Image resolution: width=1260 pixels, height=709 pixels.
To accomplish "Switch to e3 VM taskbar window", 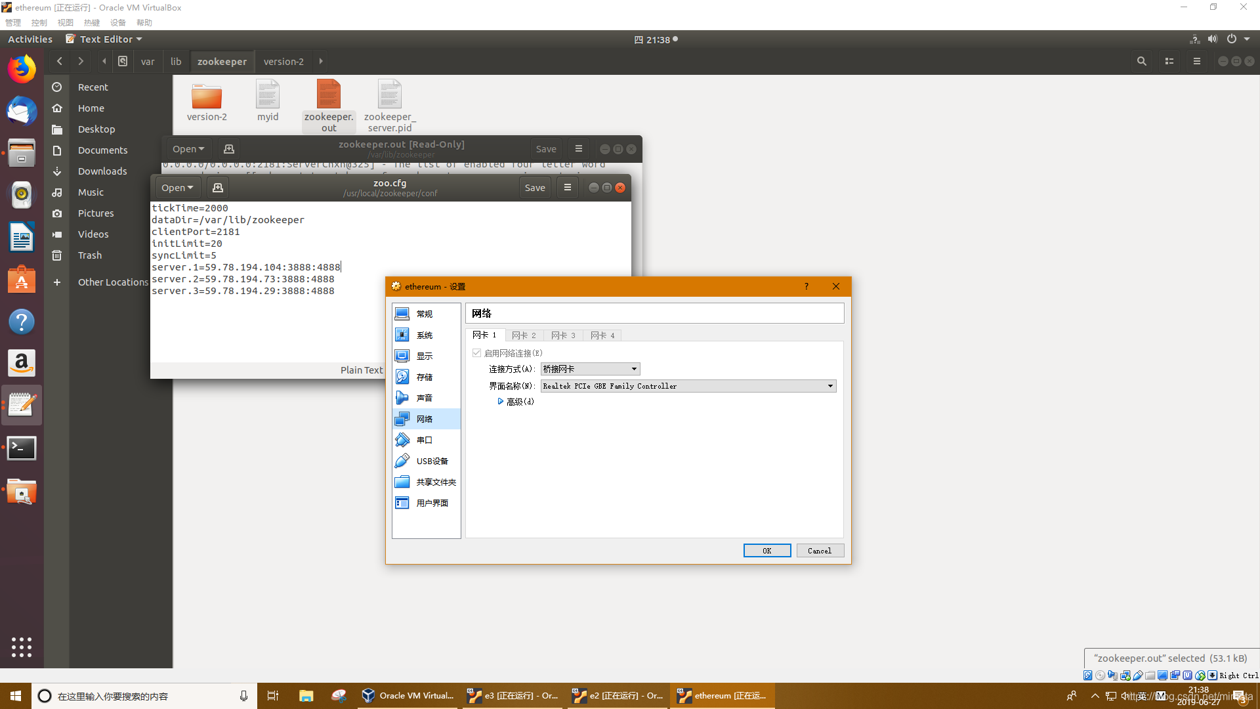I will coord(512,696).
